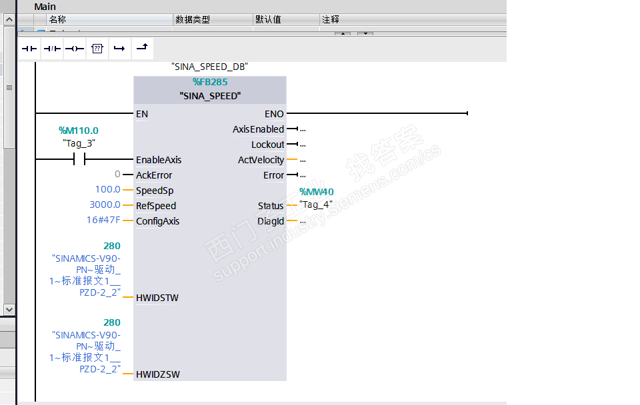Click the DiagId output placeholder
This screenshot has height=405, width=640.
tap(303, 221)
